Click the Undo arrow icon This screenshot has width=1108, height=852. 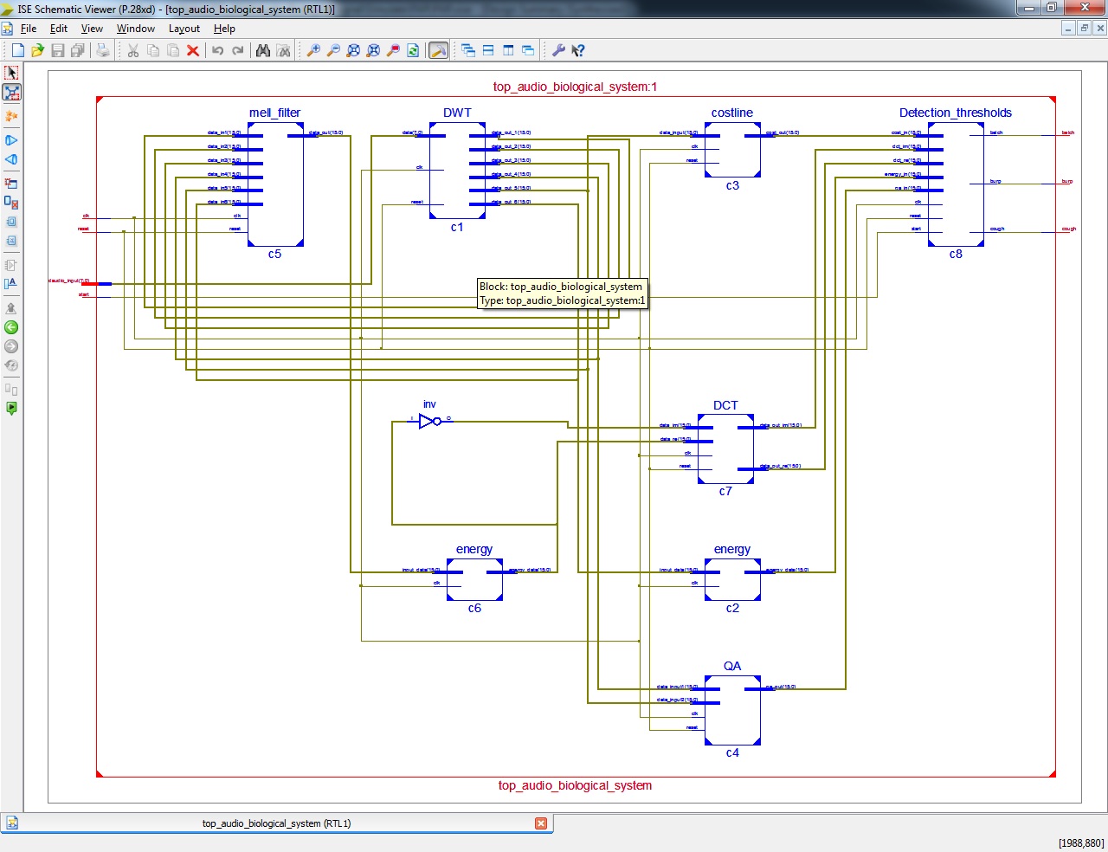pos(218,51)
